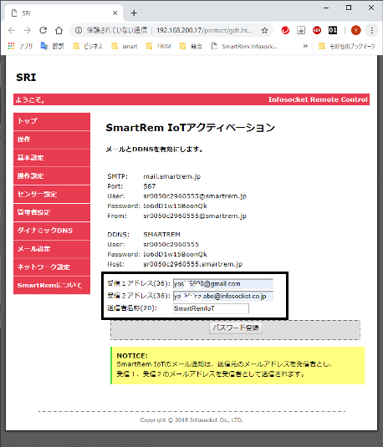Click the SRI page title
The height and width of the screenshot is (447, 383).
26,78
